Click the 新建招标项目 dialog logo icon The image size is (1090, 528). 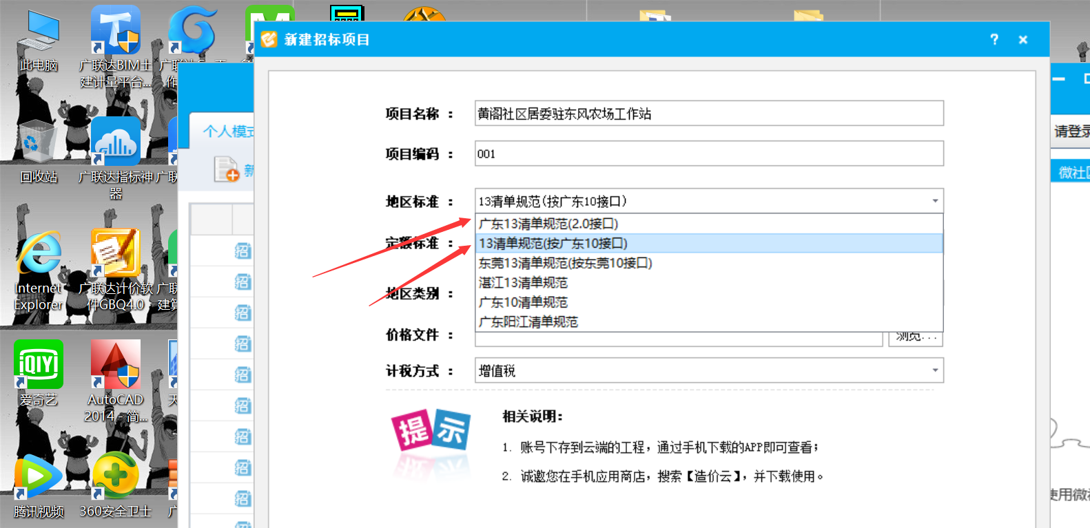[x=269, y=39]
